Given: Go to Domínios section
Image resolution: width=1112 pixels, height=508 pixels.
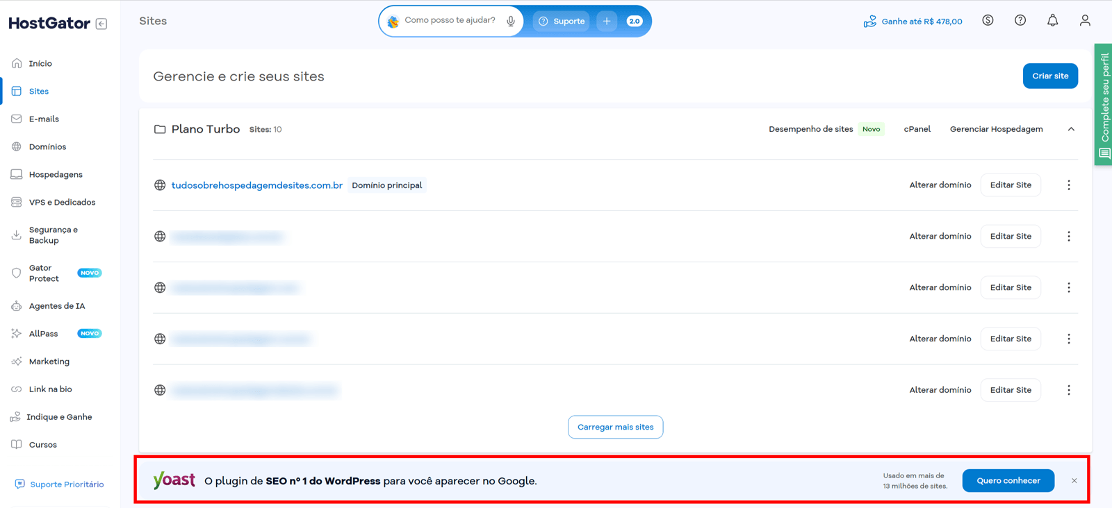Looking at the screenshot, I should [47, 146].
